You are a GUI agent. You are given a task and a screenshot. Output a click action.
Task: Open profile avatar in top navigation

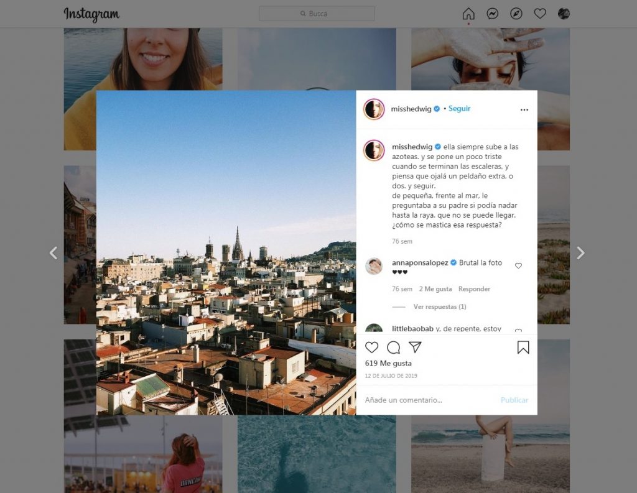coord(564,14)
